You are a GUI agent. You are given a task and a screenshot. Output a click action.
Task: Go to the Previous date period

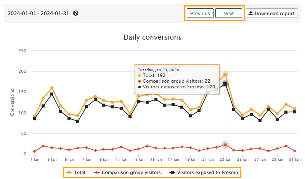200,13
